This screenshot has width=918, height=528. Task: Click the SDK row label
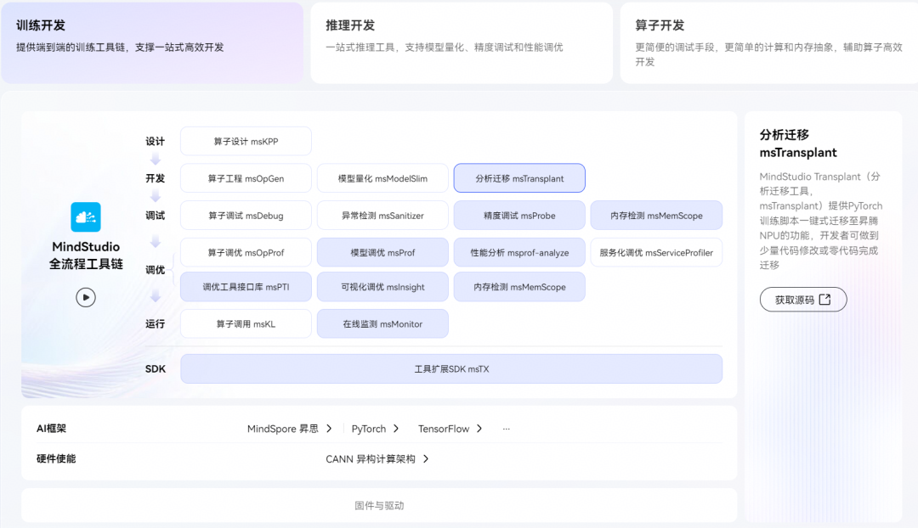(156, 369)
